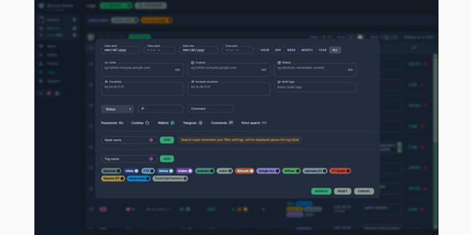Click the purple kraken tag label
This screenshot has width=471, height=235.
pos(182,171)
